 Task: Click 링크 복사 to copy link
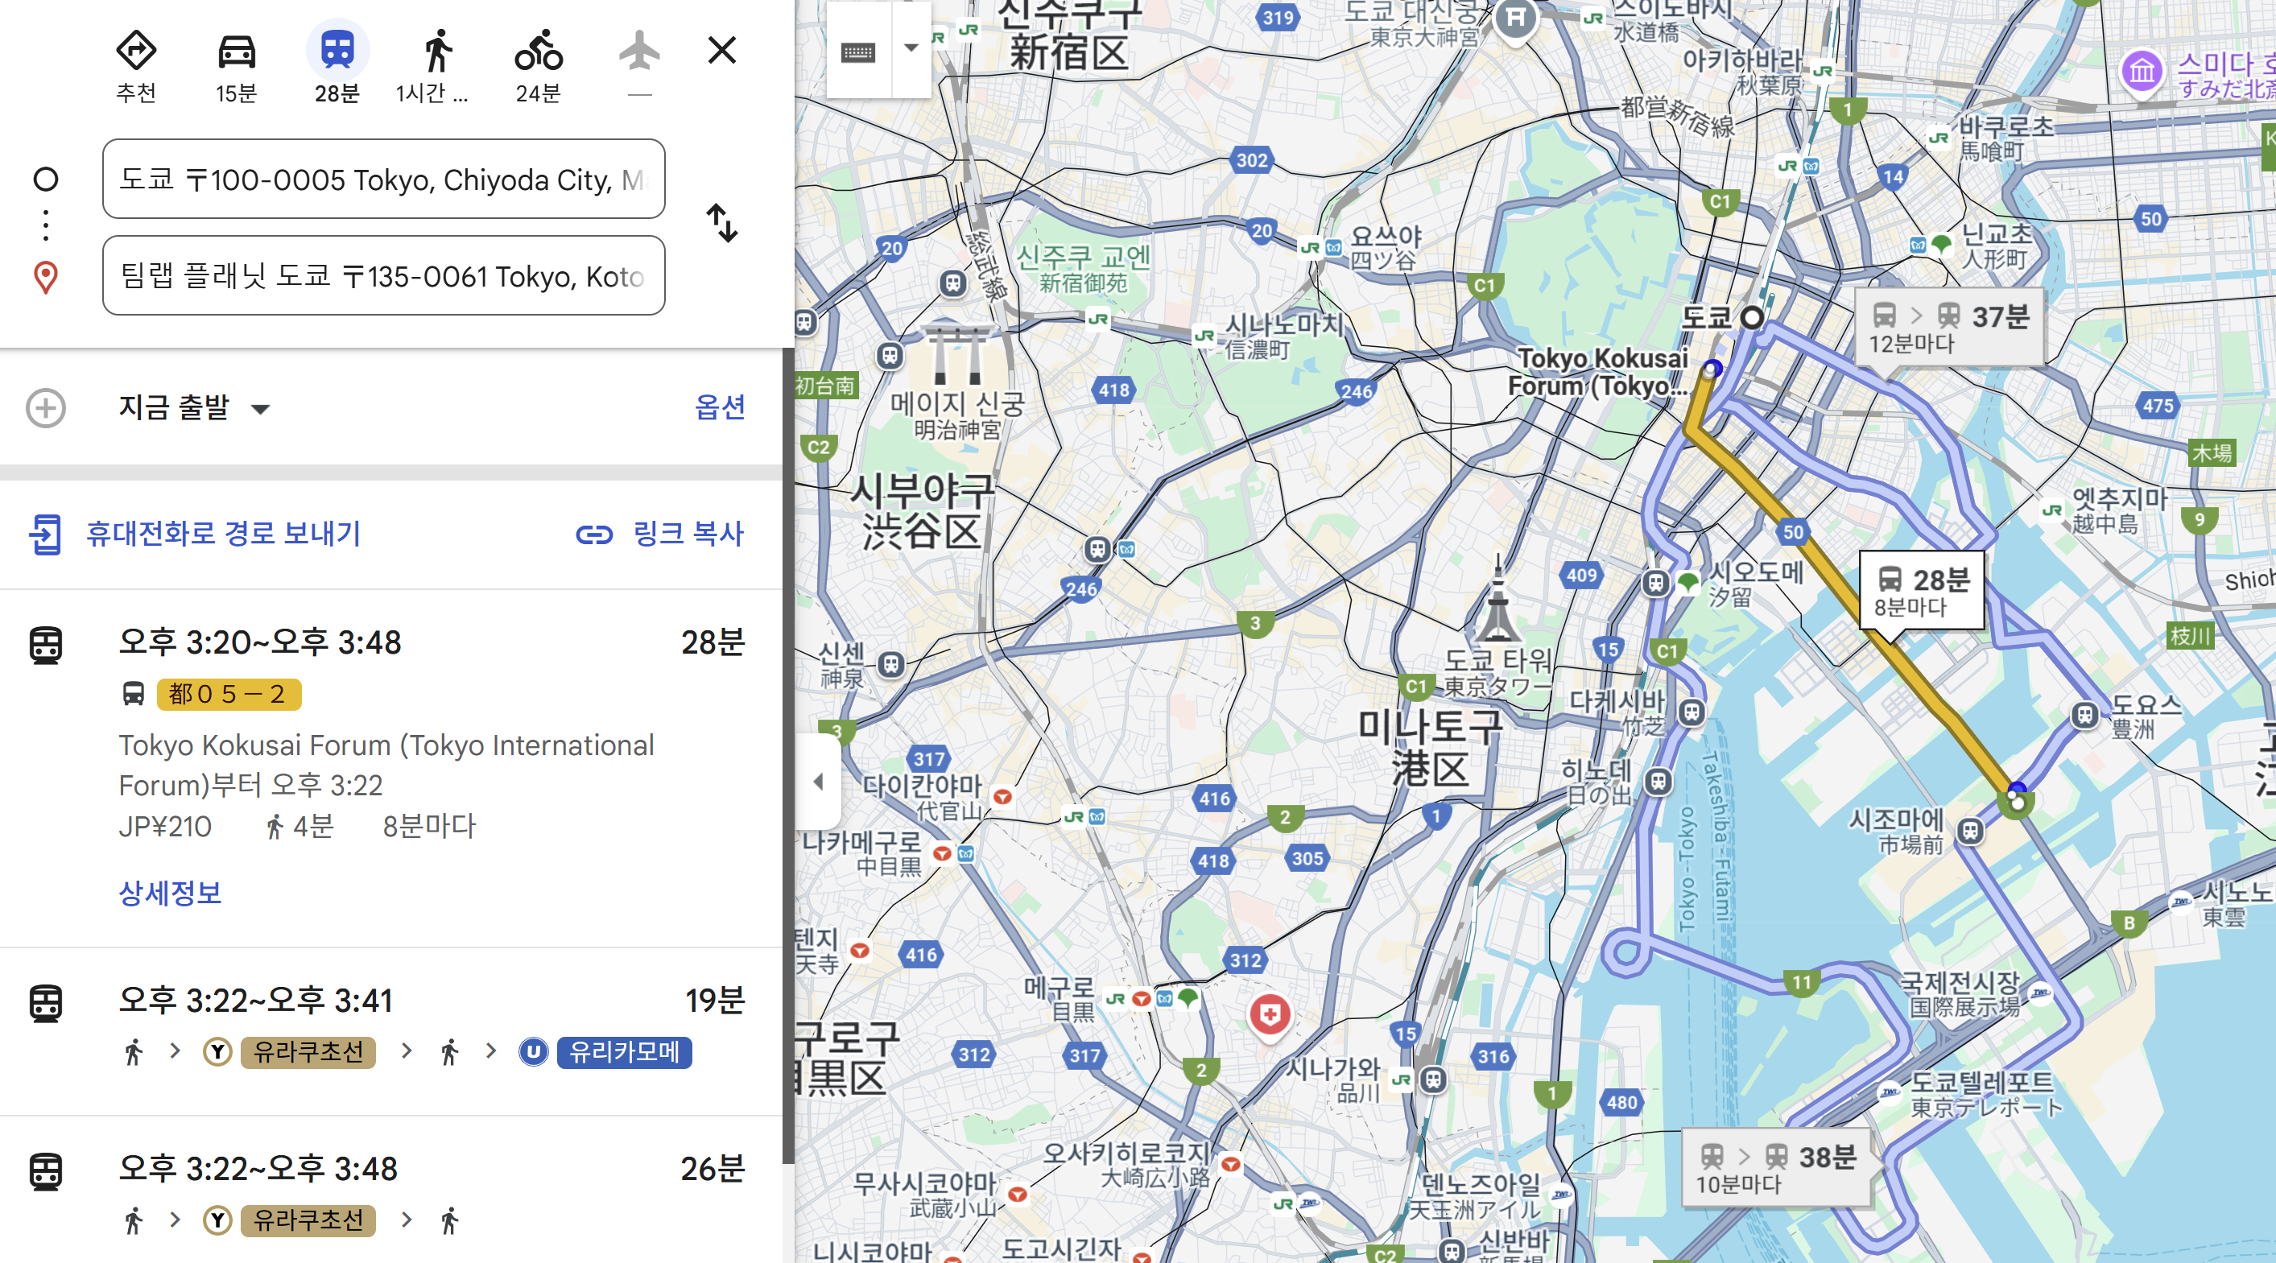(x=660, y=534)
